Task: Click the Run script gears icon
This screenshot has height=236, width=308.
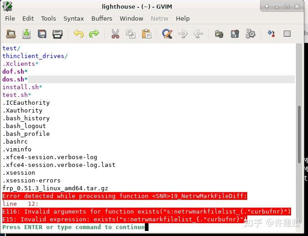Action: pyautogui.click(x=250, y=34)
